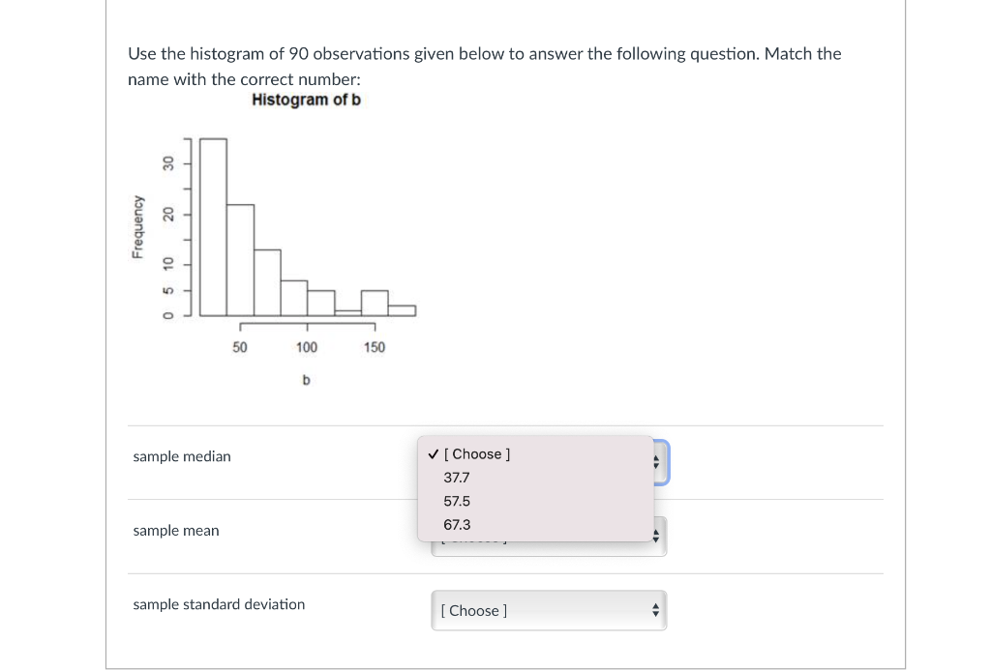Open the sample standard deviation dropdown
Image resolution: width=991 pixels, height=670 pixels.
click(549, 610)
